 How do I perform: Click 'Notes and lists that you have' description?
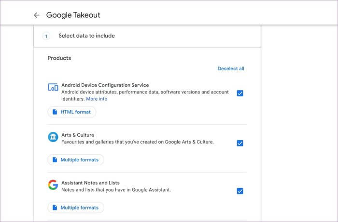point(116,190)
